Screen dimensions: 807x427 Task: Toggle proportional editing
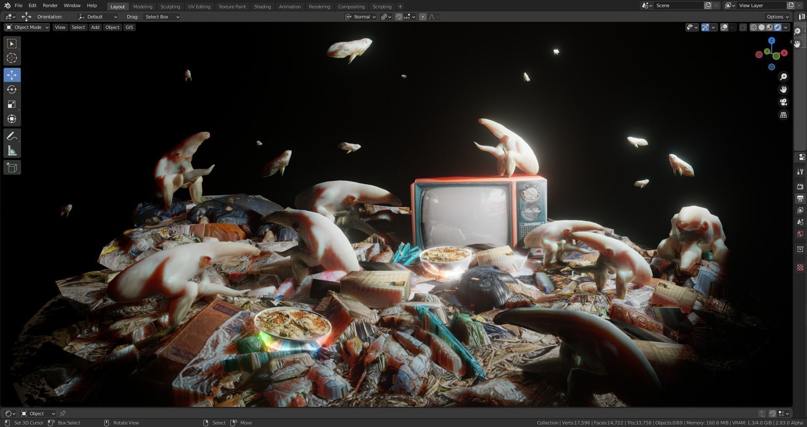click(x=423, y=17)
